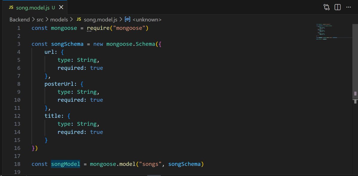
Task: Click the closing brace on line 16
Action: [33, 148]
